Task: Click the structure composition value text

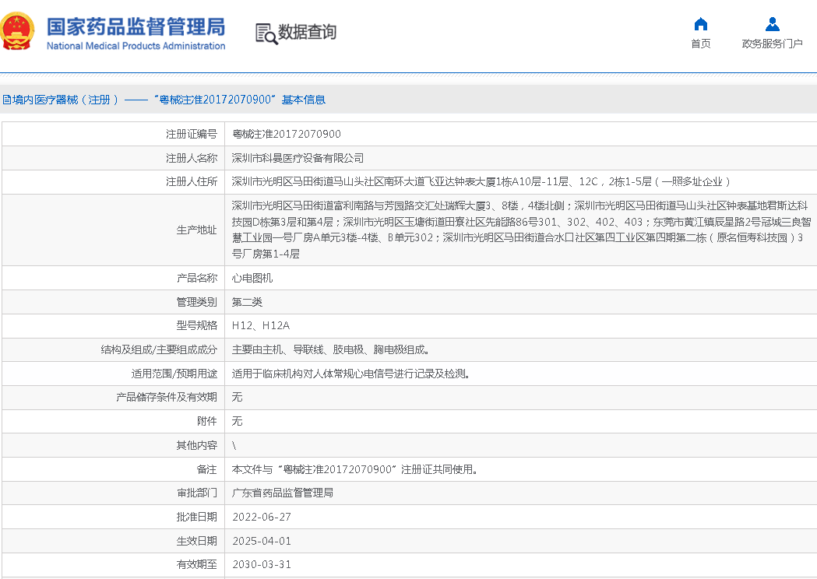Action: (x=330, y=350)
